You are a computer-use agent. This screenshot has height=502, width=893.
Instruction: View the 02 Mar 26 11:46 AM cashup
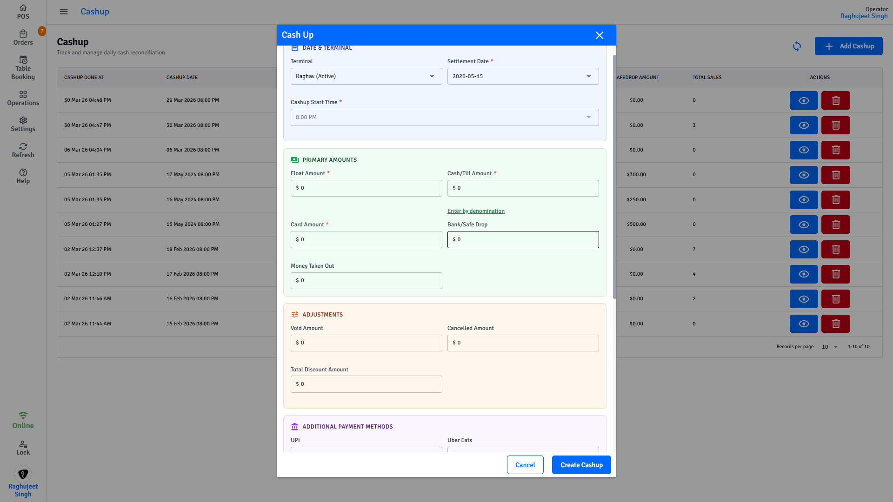click(804, 299)
